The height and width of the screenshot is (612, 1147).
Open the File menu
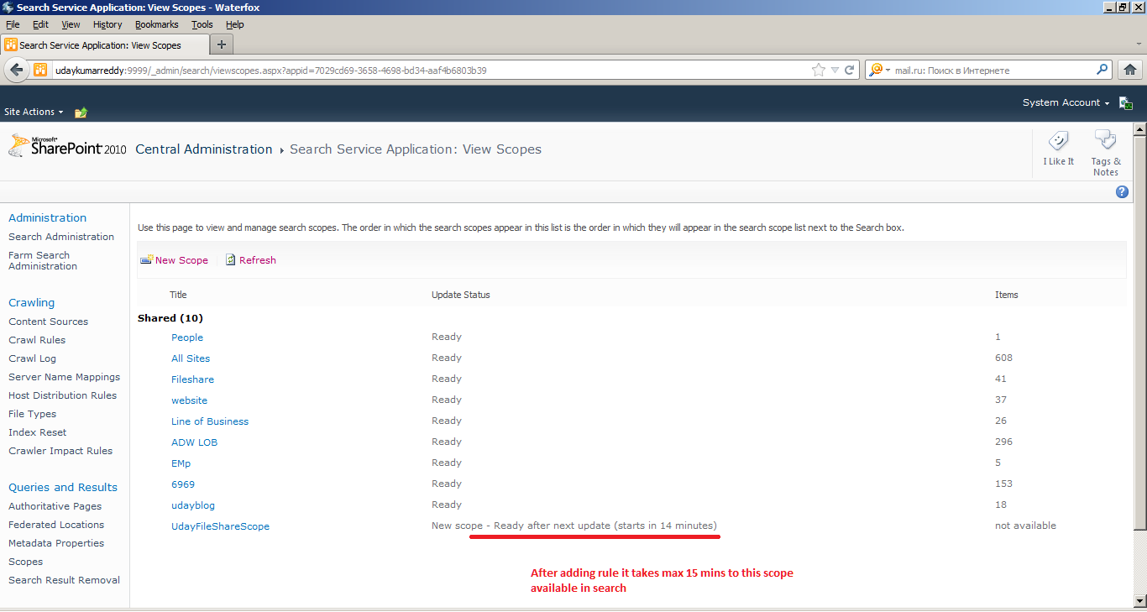click(13, 24)
